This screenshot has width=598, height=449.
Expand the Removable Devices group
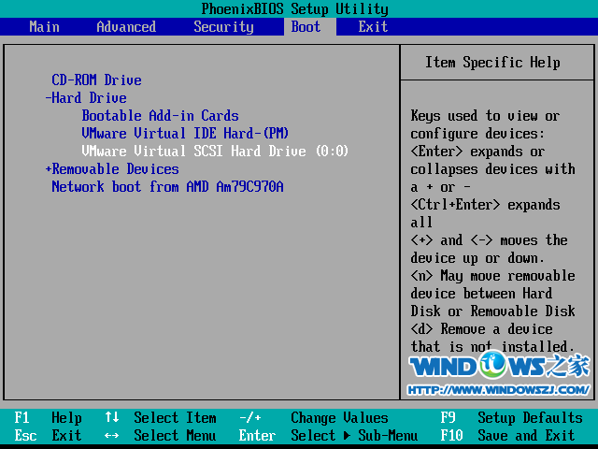tap(112, 169)
